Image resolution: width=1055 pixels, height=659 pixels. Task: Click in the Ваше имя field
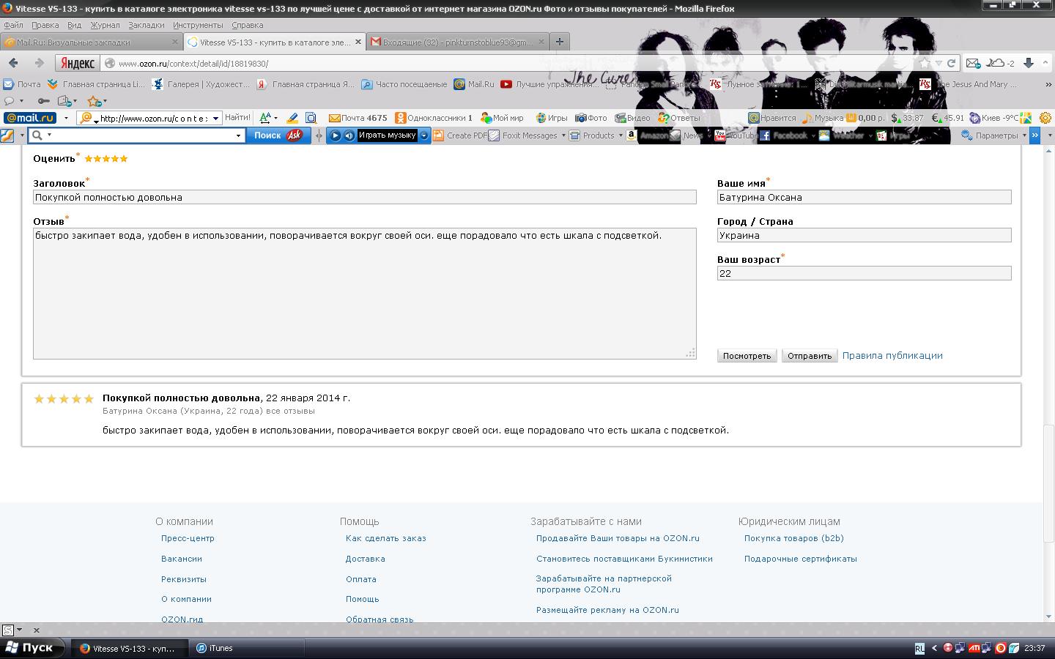(x=865, y=197)
